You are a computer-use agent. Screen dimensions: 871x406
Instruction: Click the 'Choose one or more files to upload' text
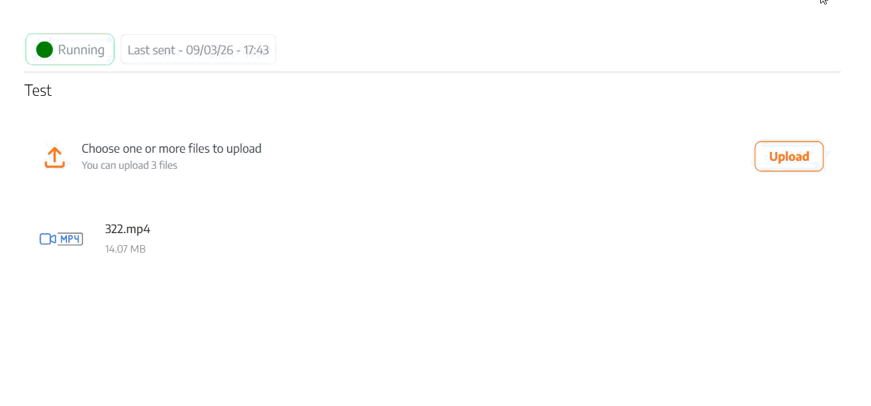click(171, 148)
